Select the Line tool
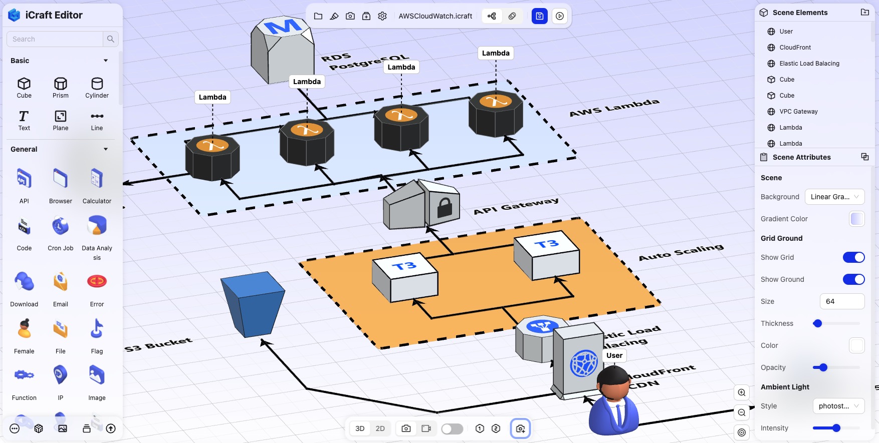This screenshot has height=443, width=879. pos(97,120)
